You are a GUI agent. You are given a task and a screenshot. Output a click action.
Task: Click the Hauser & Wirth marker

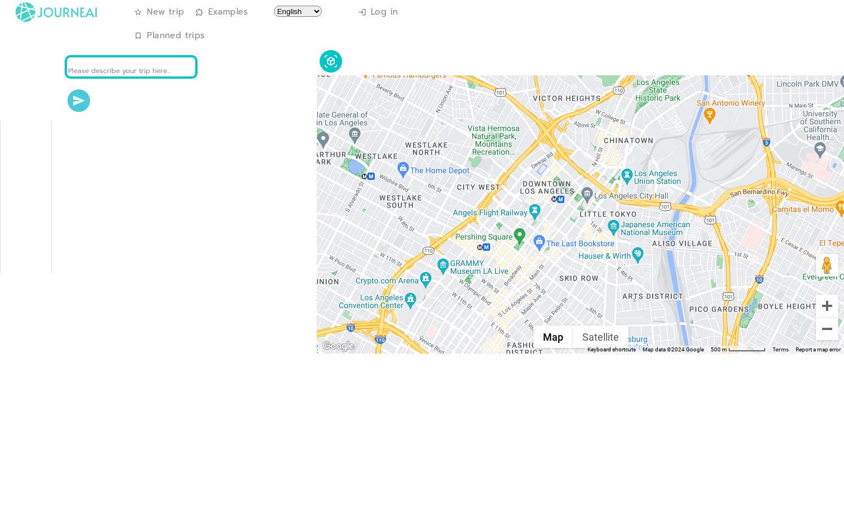pos(638,255)
